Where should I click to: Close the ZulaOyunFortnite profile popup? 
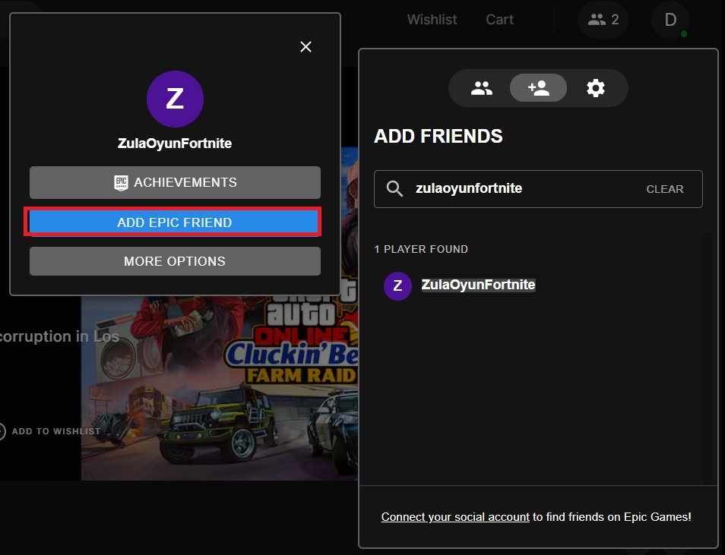click(x=306, y=47)
